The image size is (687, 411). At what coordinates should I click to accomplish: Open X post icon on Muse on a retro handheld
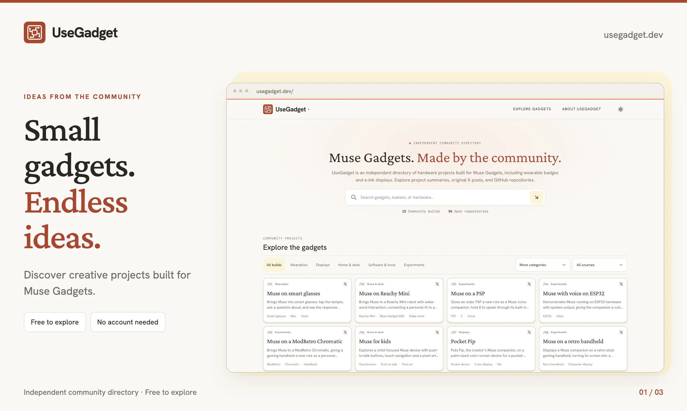click(621, 332)
